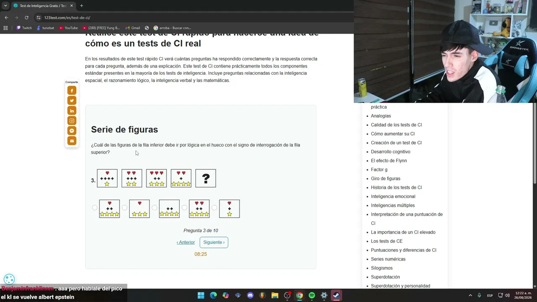The width and height of the screenshot is (537, 302).
Task: Switch to the Test de Inteligencia Gratis tab
Action: (43, 6)
